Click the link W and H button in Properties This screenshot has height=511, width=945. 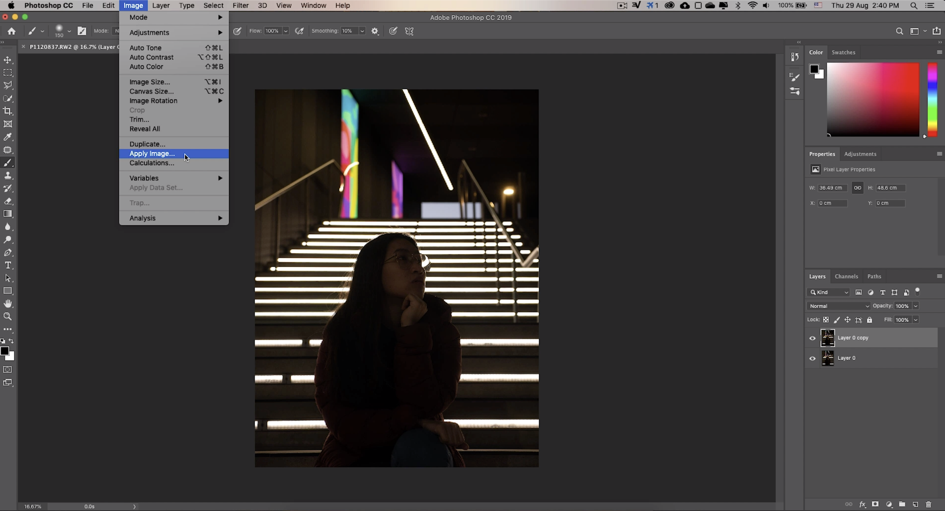pos(857,188)
